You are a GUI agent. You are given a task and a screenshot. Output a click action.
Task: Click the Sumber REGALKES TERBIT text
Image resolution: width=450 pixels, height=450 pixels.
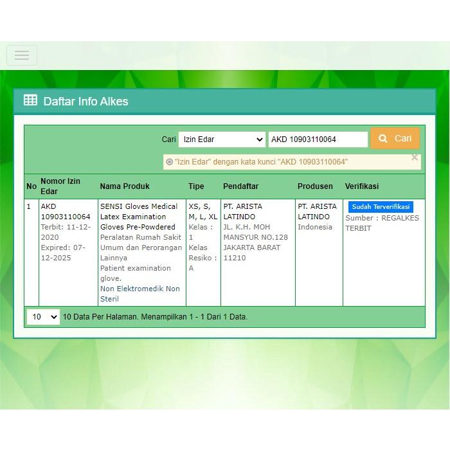point(381,223)
